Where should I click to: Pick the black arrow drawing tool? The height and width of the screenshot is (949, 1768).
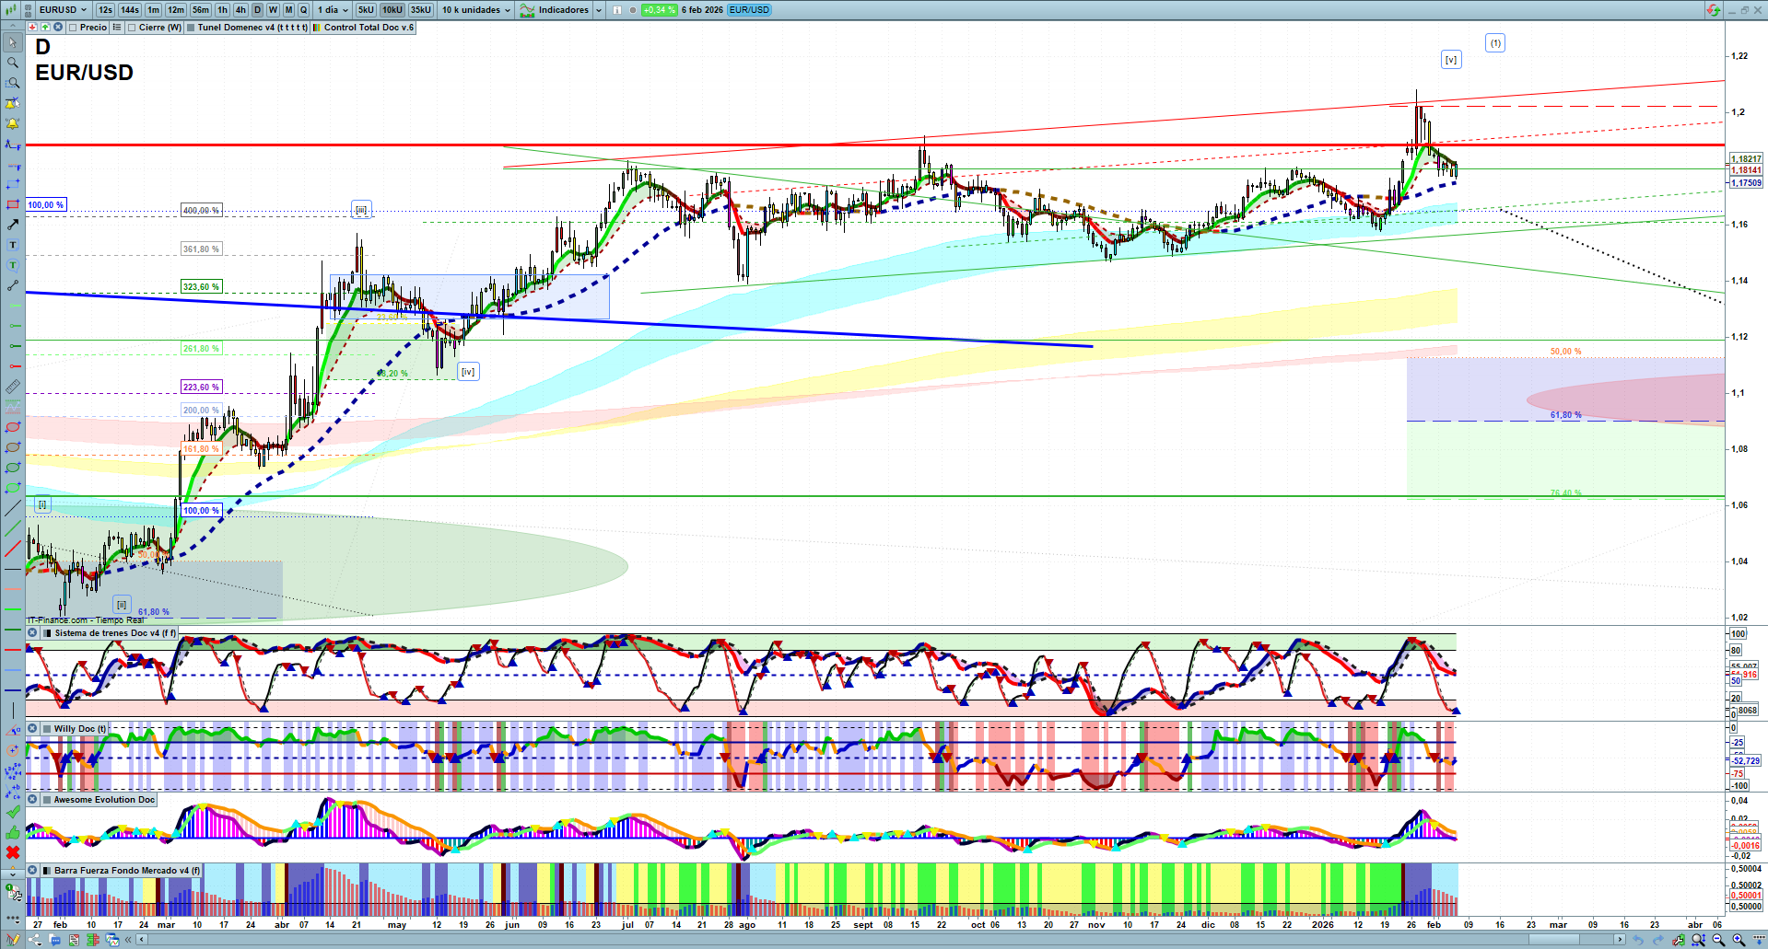tap(13, 225)
